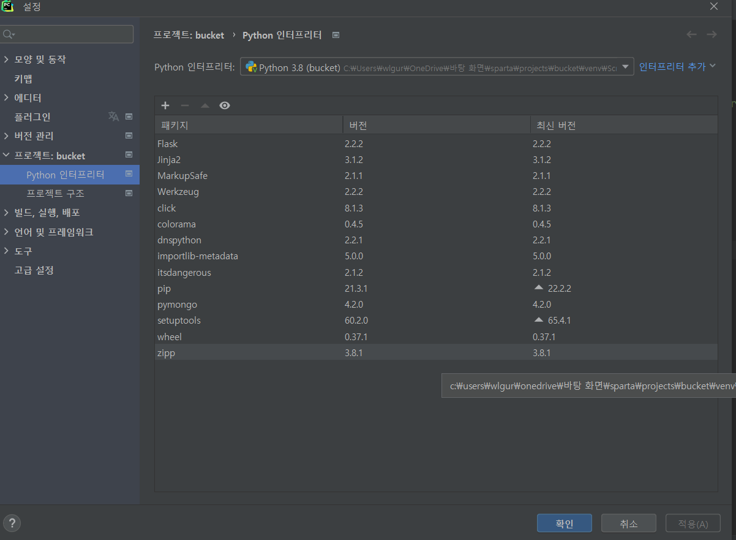Viewport: 736px width, 540px height.
Task: Click version 21.3.1 in the pip row
Action: (x=356, y=288)
